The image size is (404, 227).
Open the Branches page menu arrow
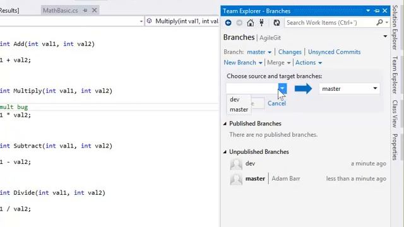click(x=385, y=37)
